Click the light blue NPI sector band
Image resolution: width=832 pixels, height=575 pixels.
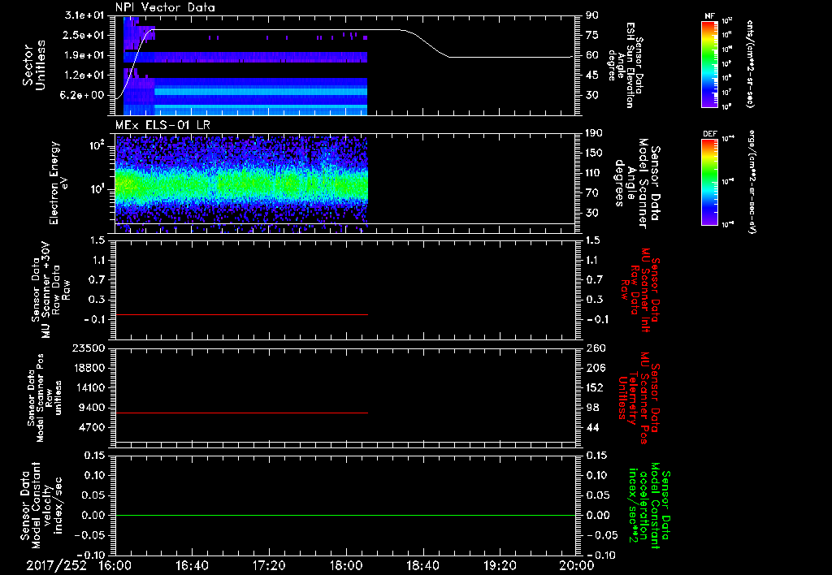261,92
